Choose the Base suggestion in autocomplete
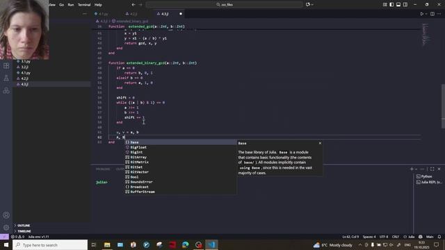Image resolution: width=445 pixels, height=250 pixels. coord(180,142)
